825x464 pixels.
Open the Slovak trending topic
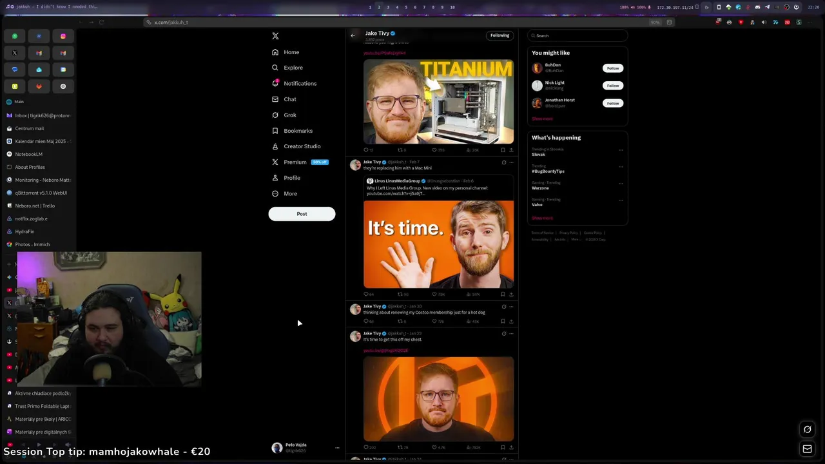(538, 155)
